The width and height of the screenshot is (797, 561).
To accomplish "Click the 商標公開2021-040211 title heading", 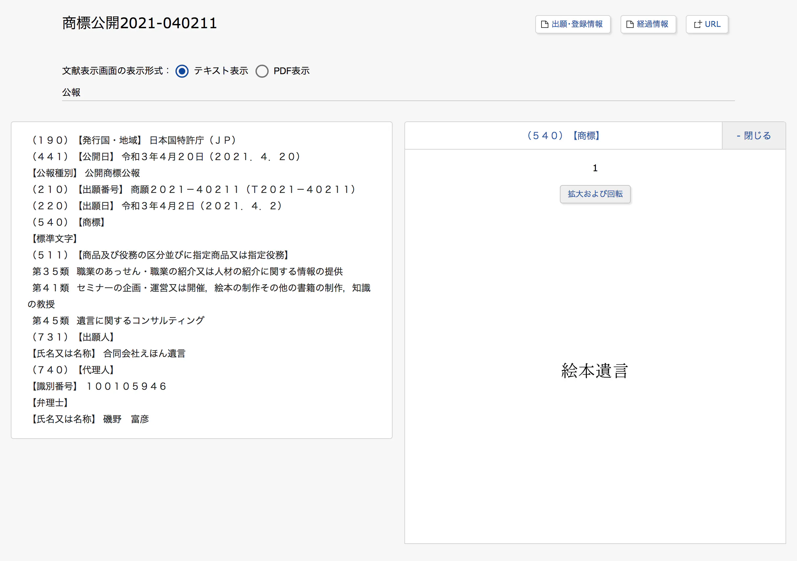I will point(139,23).
